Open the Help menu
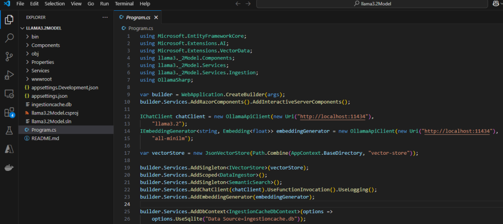The image size is (503, 224). pyautogui.click(x=145, y=4)
